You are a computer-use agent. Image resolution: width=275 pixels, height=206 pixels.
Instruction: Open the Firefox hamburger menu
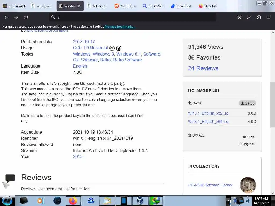coord(269,17)
